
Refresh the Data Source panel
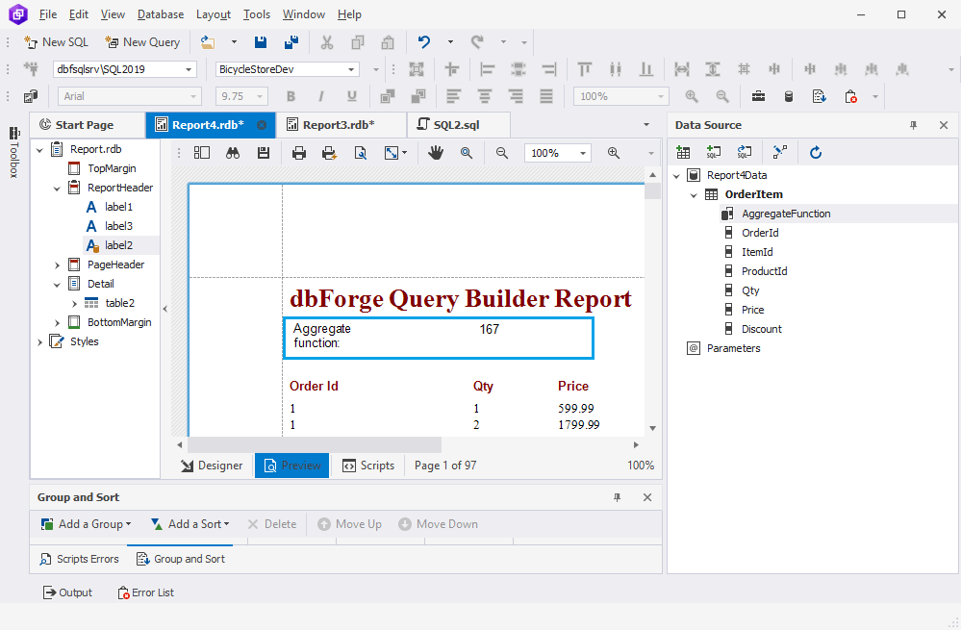click(815, 153)
